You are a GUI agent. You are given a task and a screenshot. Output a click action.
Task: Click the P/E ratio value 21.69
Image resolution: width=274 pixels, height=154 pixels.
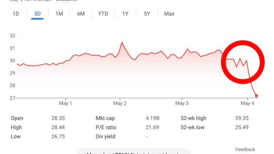[x=152, y=127]
